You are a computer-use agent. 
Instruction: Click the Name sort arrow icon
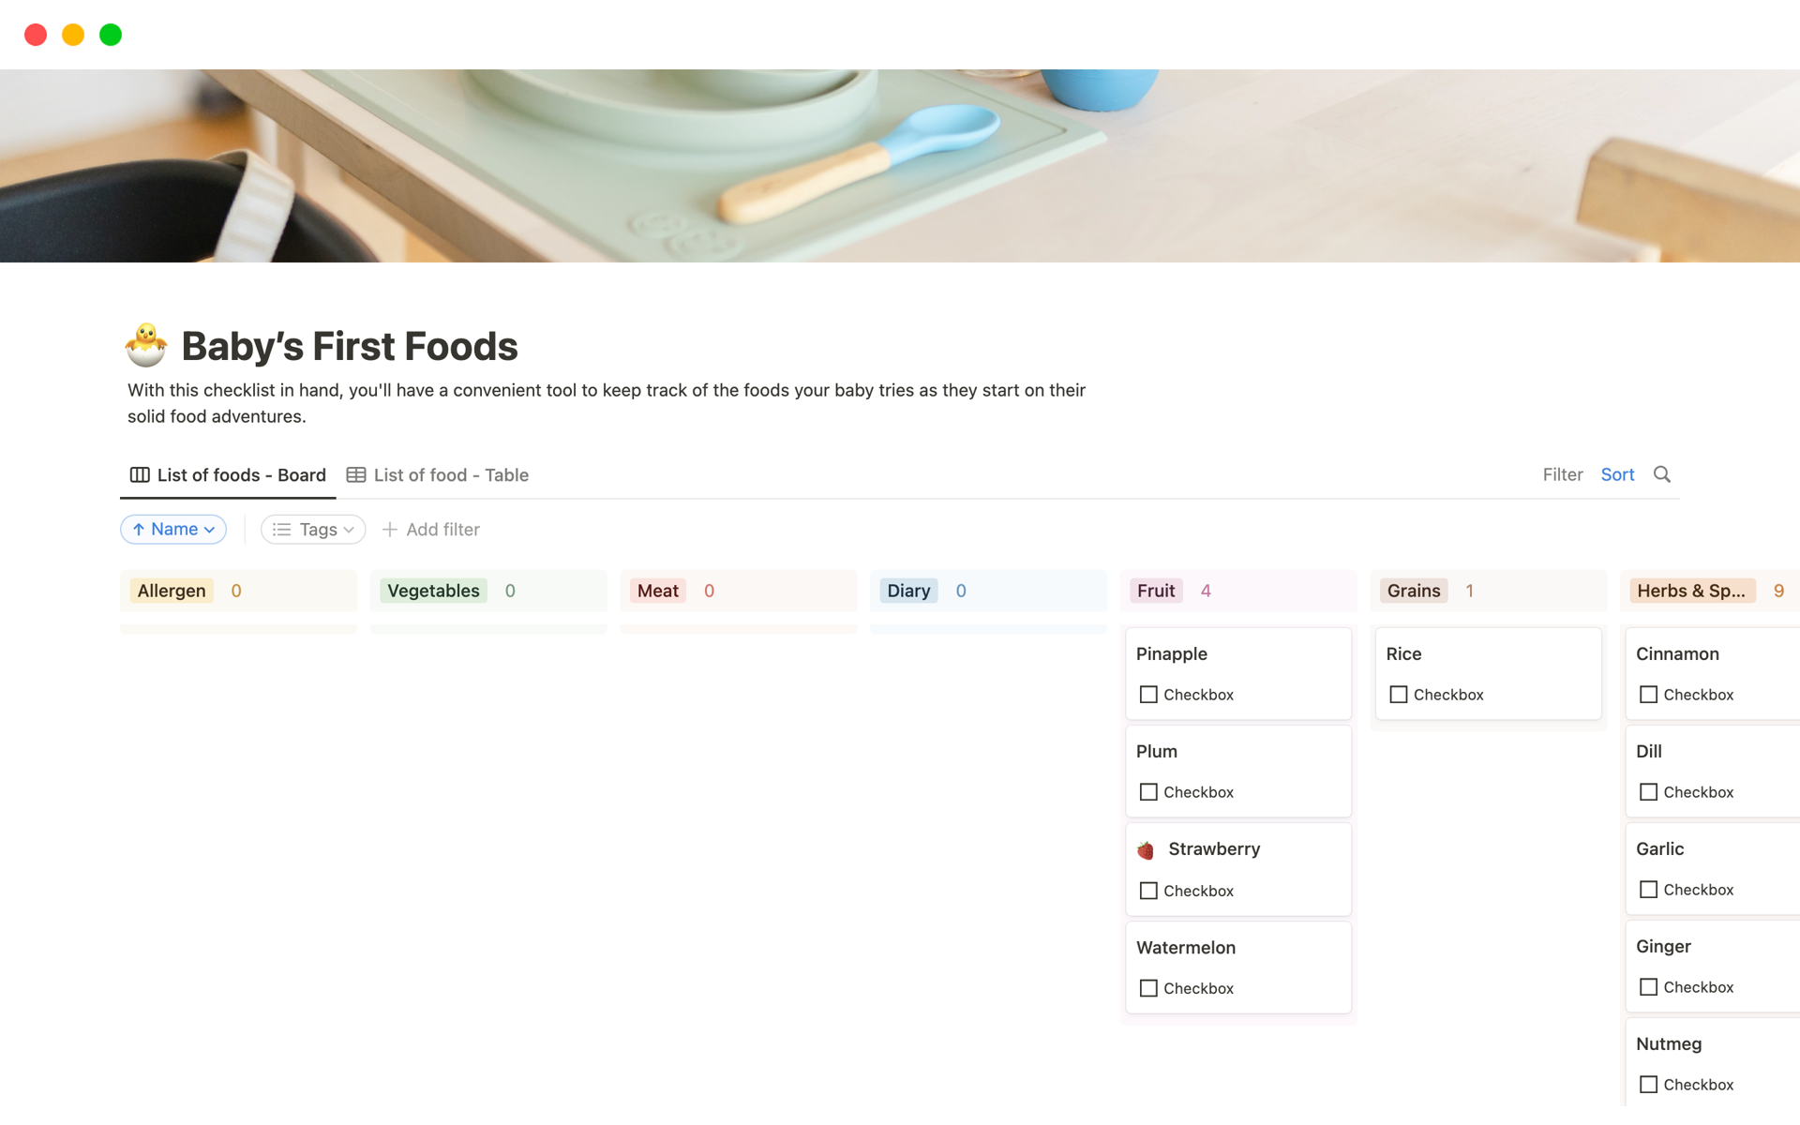(x=140, y=529)
